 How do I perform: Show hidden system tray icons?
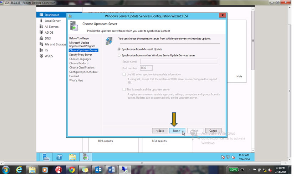[249, 170]
